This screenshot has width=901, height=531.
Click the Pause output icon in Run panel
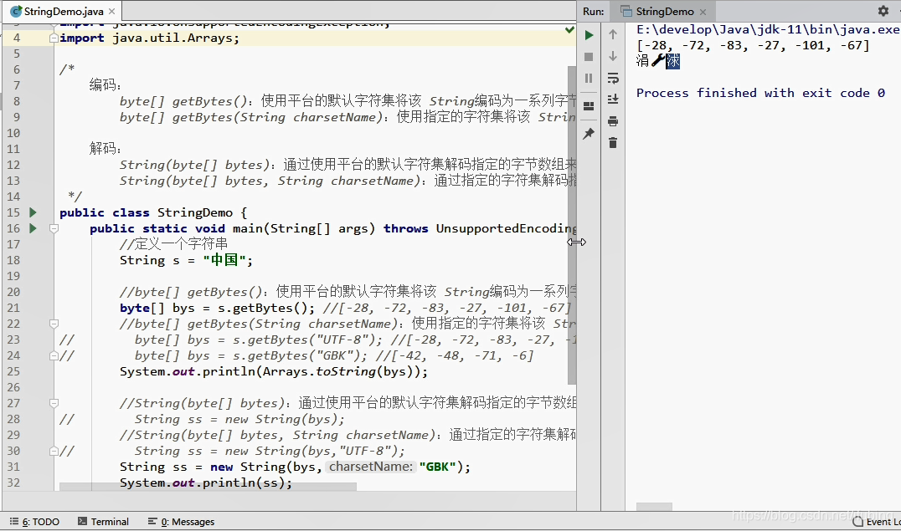point(589,78)
